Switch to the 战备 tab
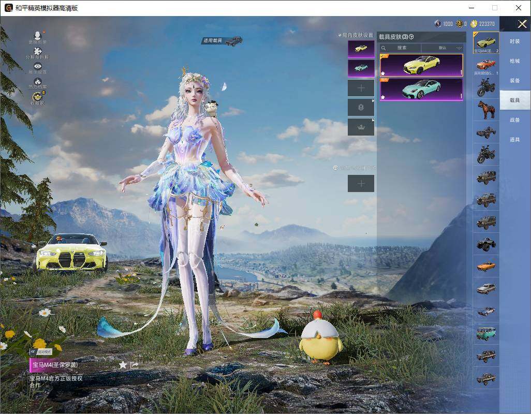Screen dimensions: 531x414 point(515,120)
